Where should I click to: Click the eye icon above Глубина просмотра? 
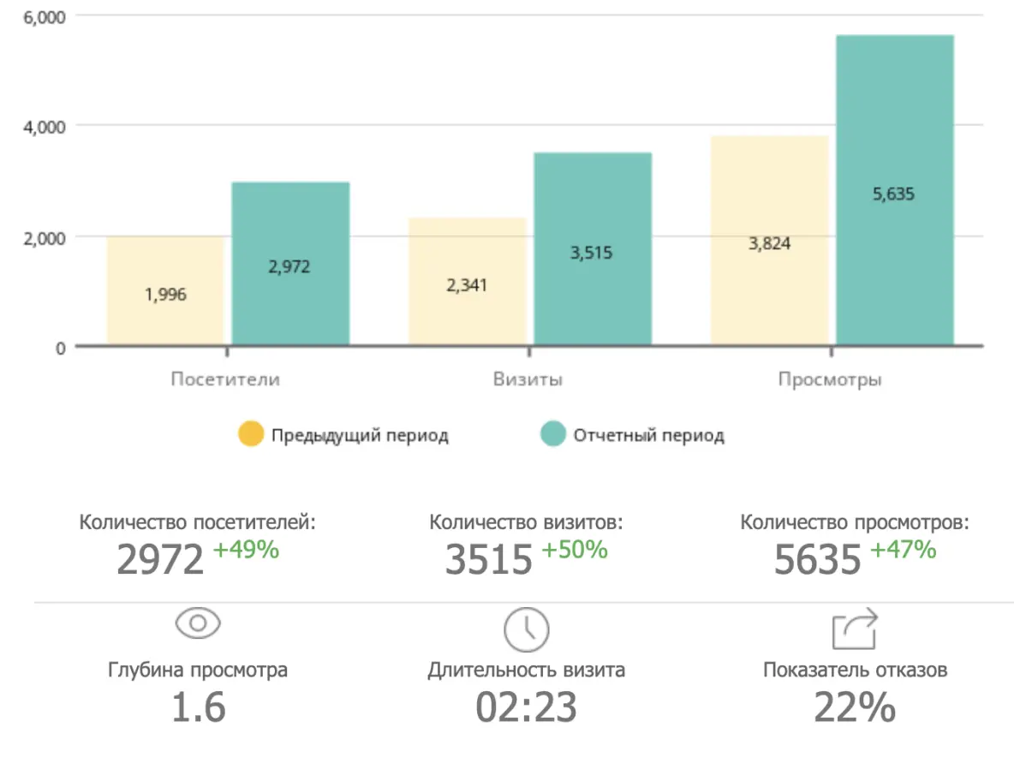198,623
